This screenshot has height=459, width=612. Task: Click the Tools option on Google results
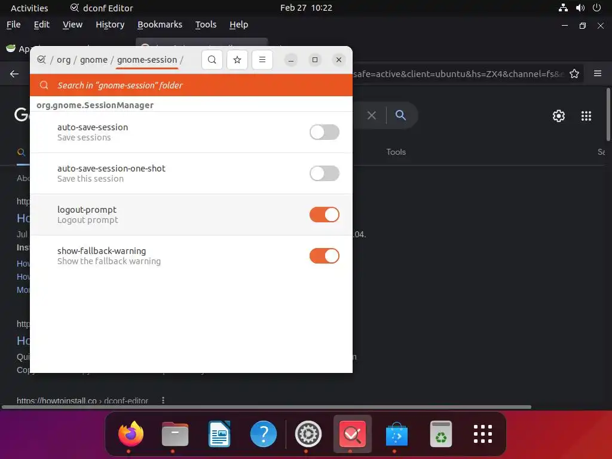[x=396, y=152]
